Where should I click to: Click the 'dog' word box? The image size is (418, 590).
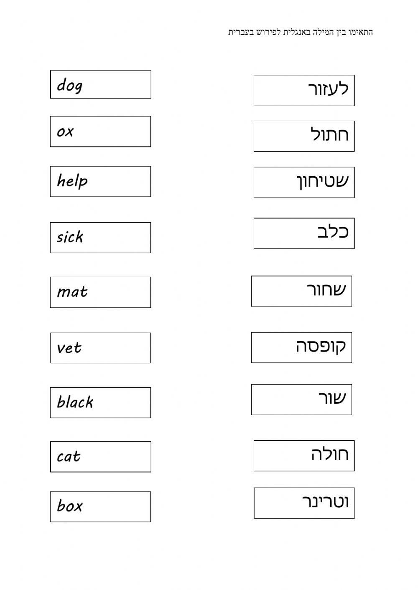[100, 84]
